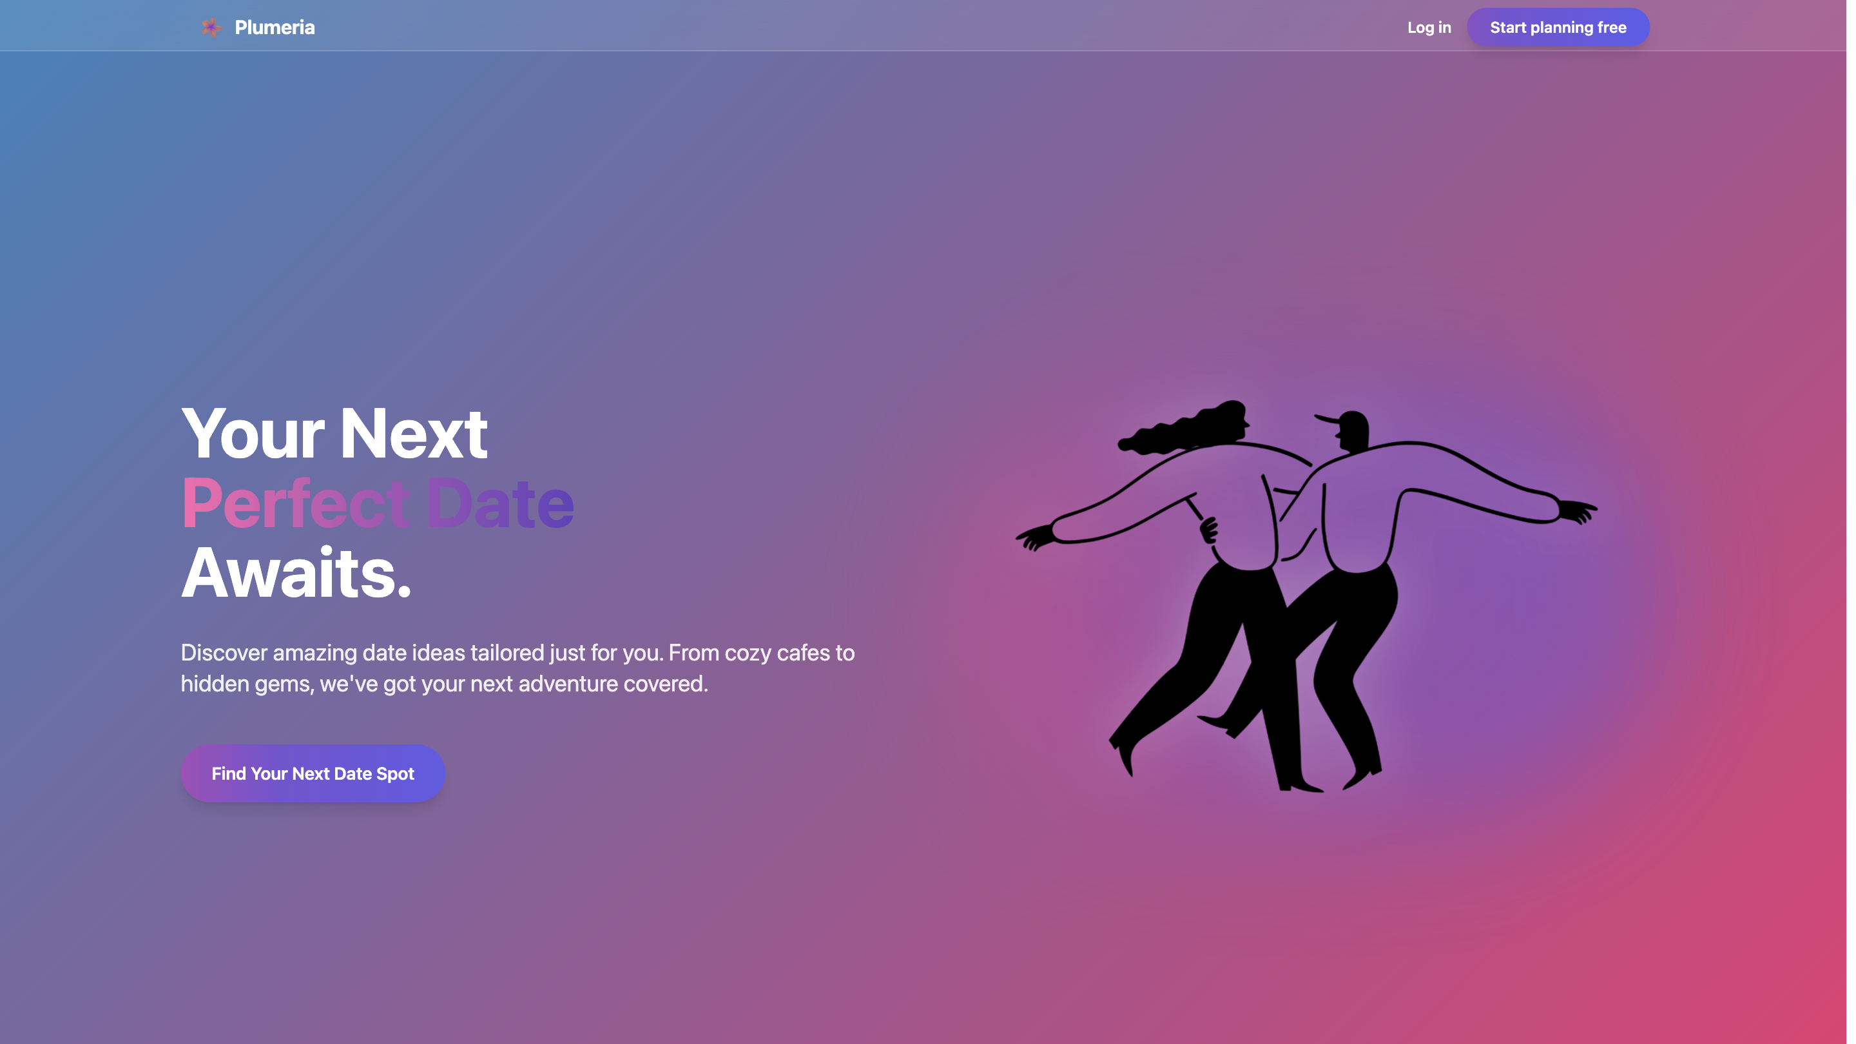Click the Plumeria brand name text
1856x1044 pixels.
click(275, 27)
